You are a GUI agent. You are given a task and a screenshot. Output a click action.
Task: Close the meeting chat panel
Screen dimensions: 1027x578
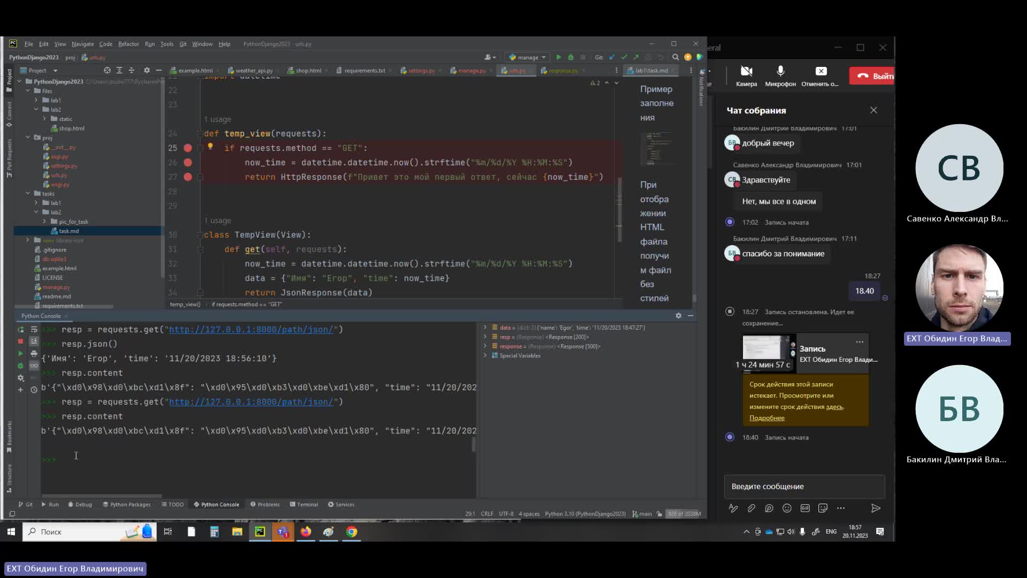(x=873, y=110)
